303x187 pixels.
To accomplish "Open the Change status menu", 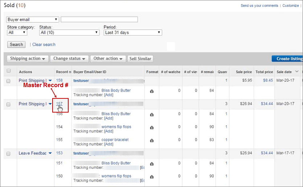I will tap(69, 58).
